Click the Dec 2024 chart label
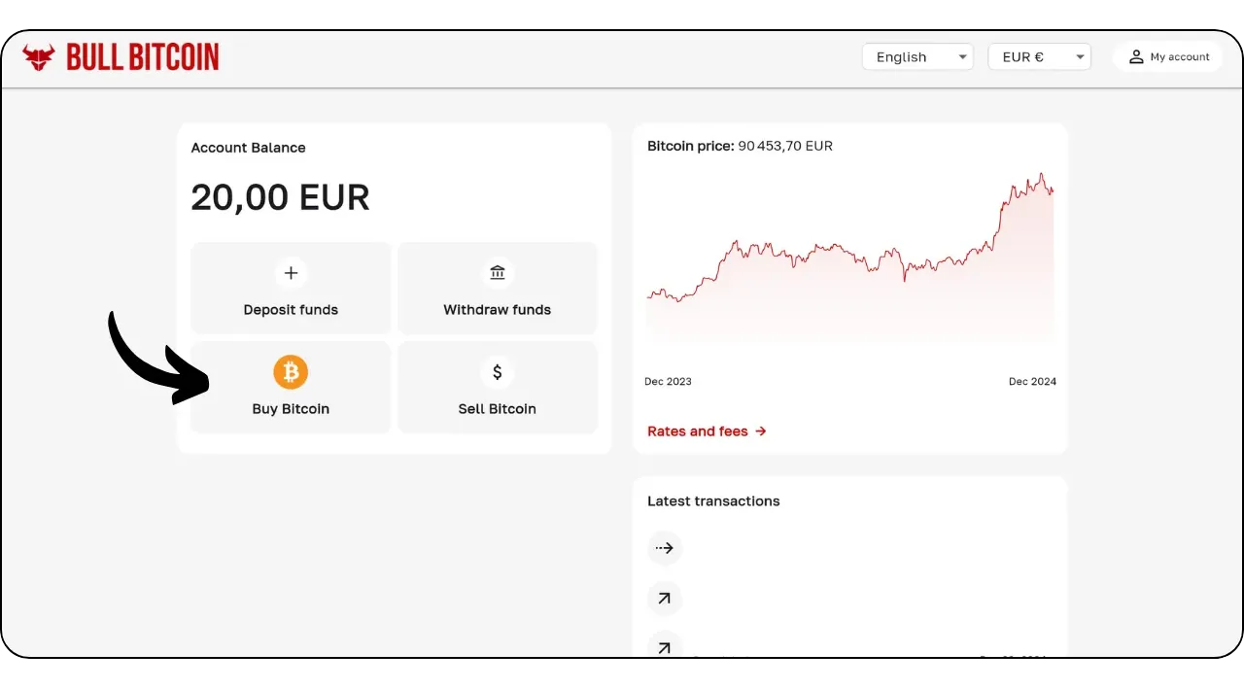The image size is (1244, 688). tap(1032, 381)
